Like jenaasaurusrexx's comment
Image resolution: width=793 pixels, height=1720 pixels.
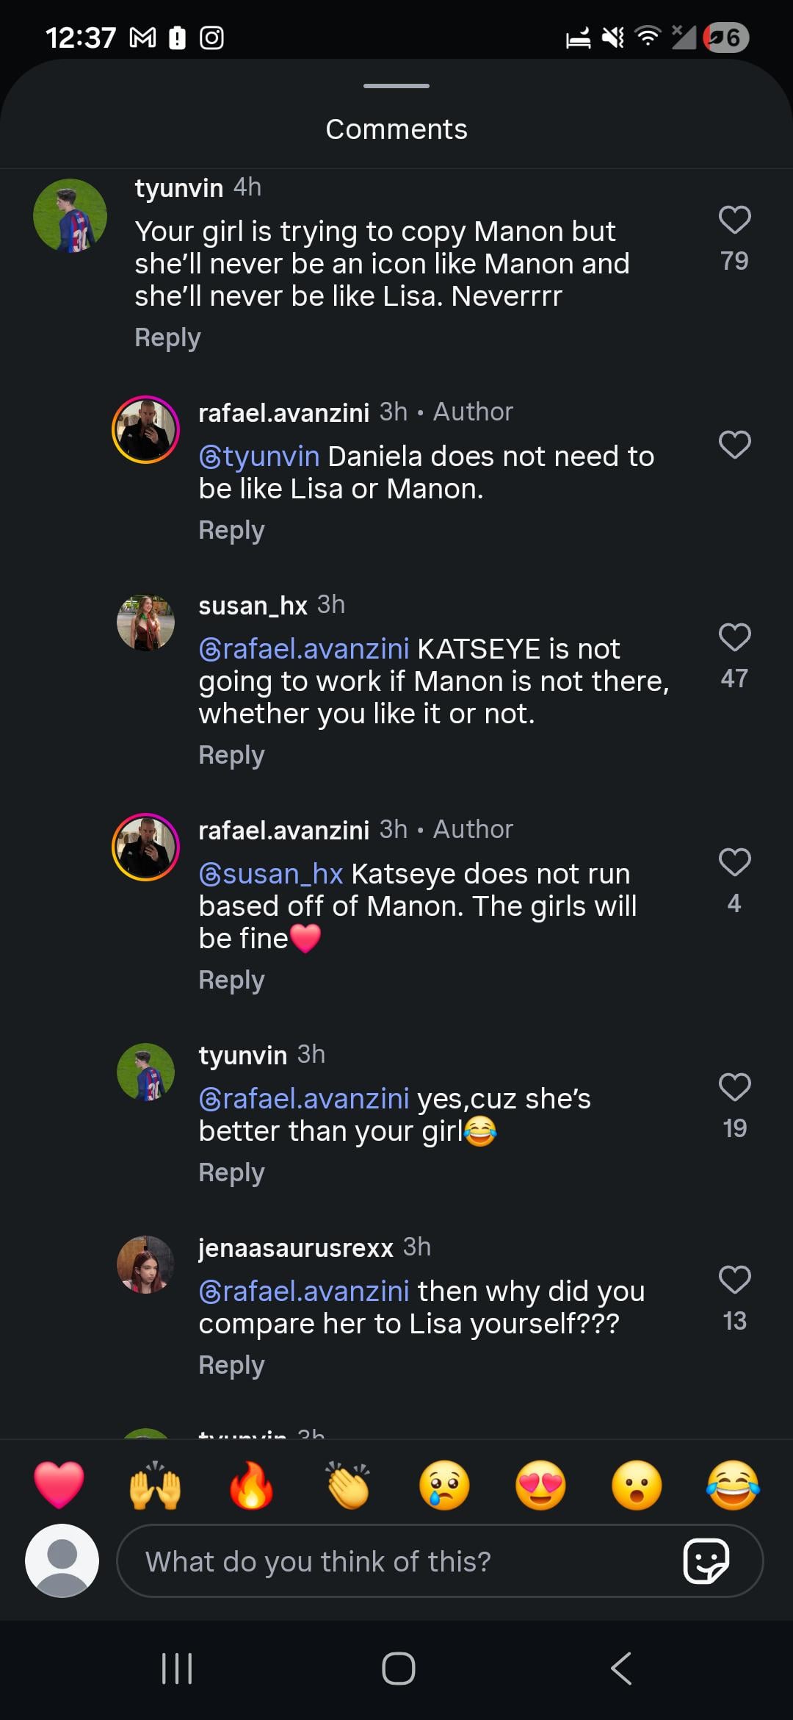coord(734,1280)
